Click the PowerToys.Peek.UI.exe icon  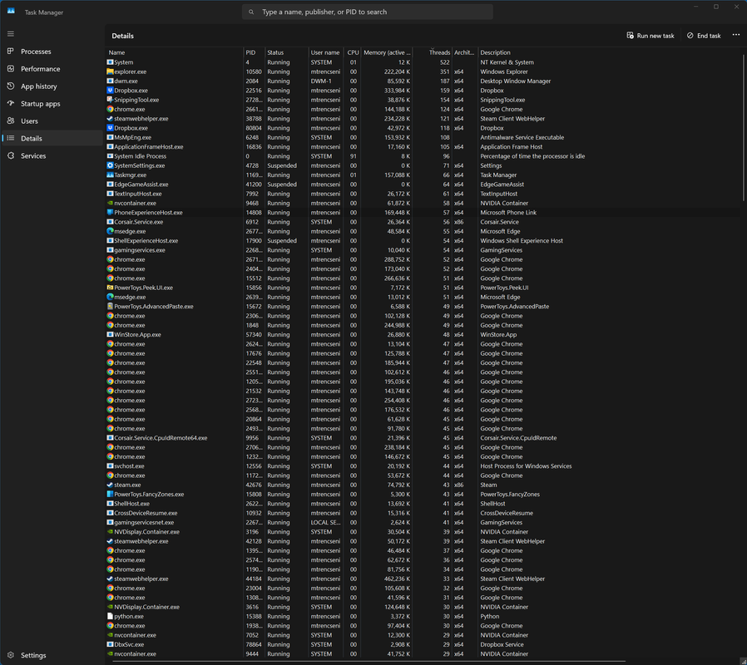tap(110, 288)
